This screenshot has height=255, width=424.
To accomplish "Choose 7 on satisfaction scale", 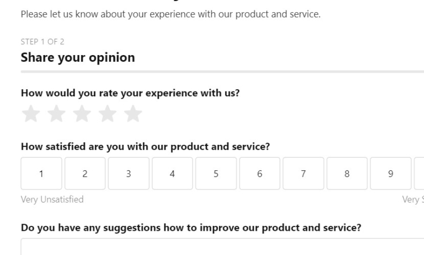I will [x=303, y=173].
